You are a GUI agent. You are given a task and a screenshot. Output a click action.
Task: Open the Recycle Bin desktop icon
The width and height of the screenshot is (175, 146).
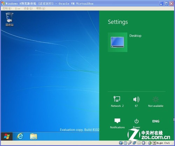(x=9, y=19)
